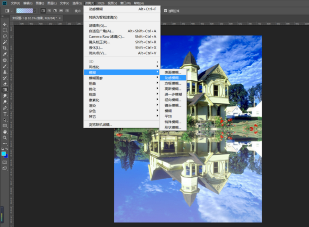Select the Hand tool
This screenshot has width=309, height=227.
(5, 132)
